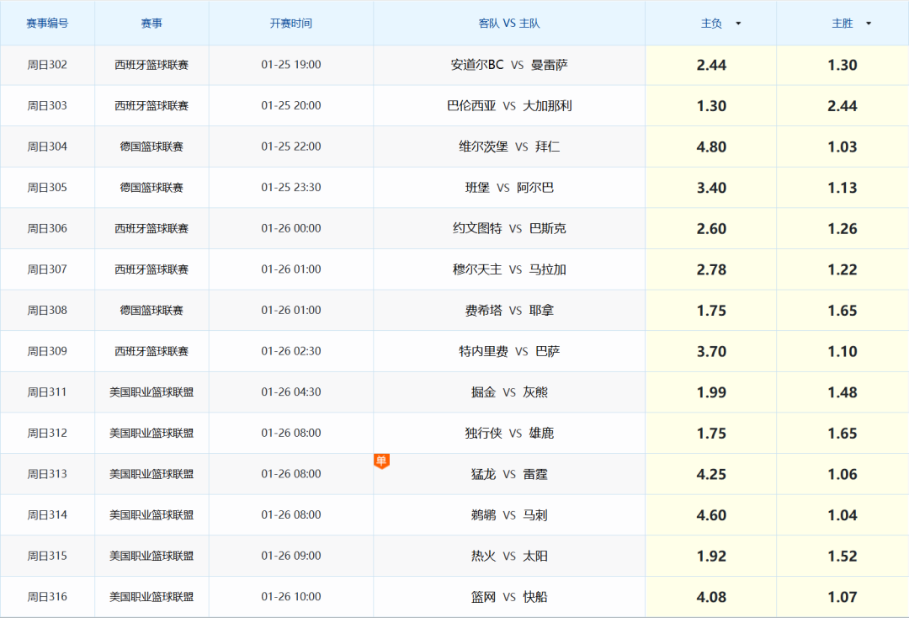Click match 掘金 VS 灰熊
This screenshot has width=909, height=618.
click(509, 392)
